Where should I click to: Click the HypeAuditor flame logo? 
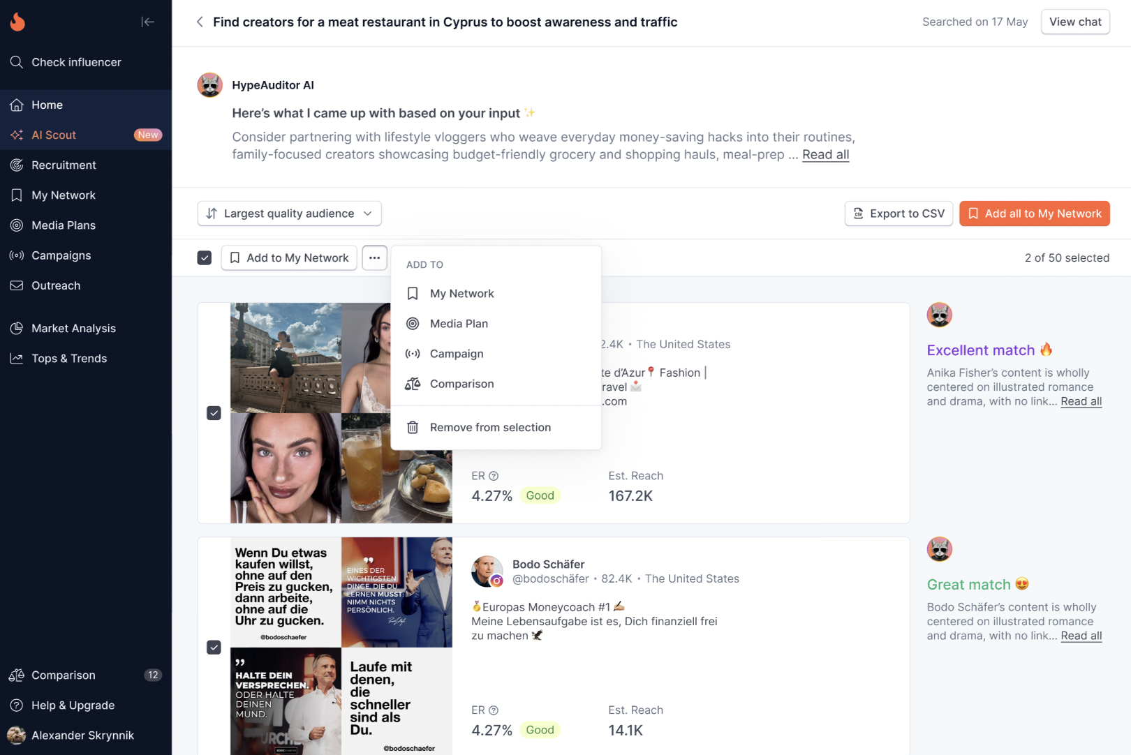(17, 22)
